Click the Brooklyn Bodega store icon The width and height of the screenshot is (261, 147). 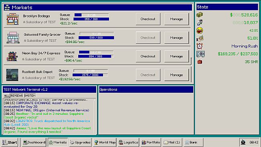13,19
